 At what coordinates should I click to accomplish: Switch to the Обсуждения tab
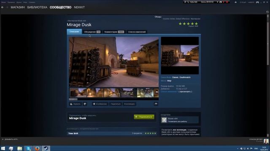pyautogui.click(x=92, y=32)
